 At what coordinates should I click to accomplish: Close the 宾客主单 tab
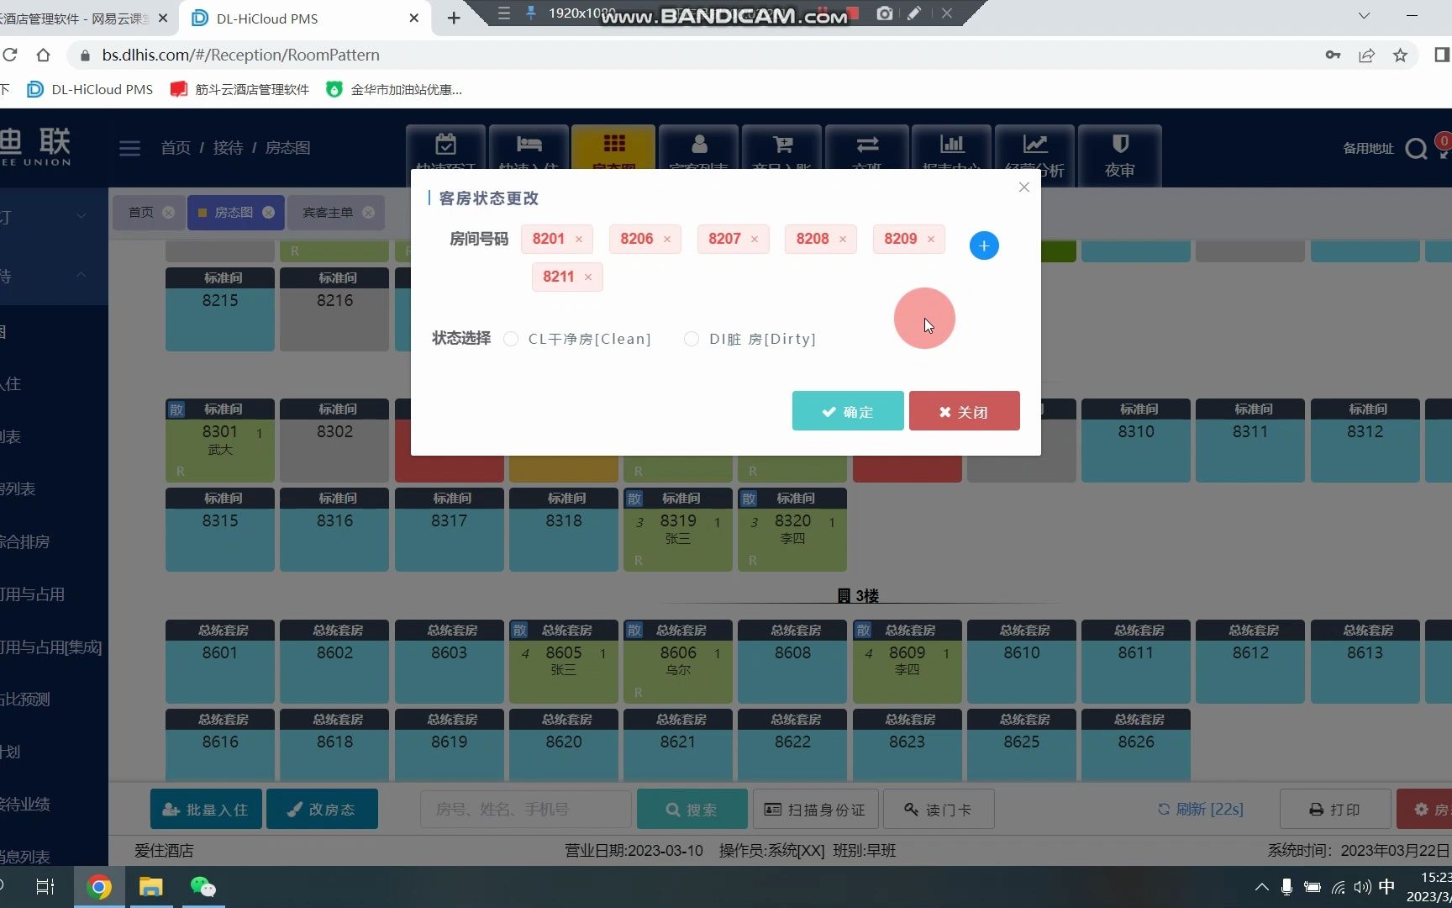(x=368, y=213)
